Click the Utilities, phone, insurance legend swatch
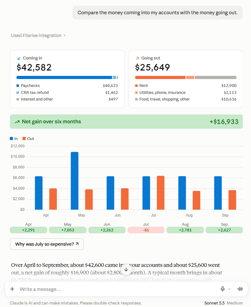 pyautogui.click(x=136, y=93)
